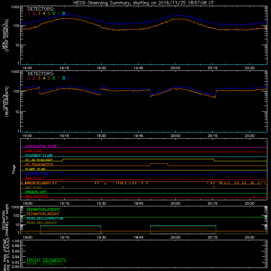This screenshot has height=271, width=271.
Task: Click the AAZ FLAG label
Action: (33, 187)
